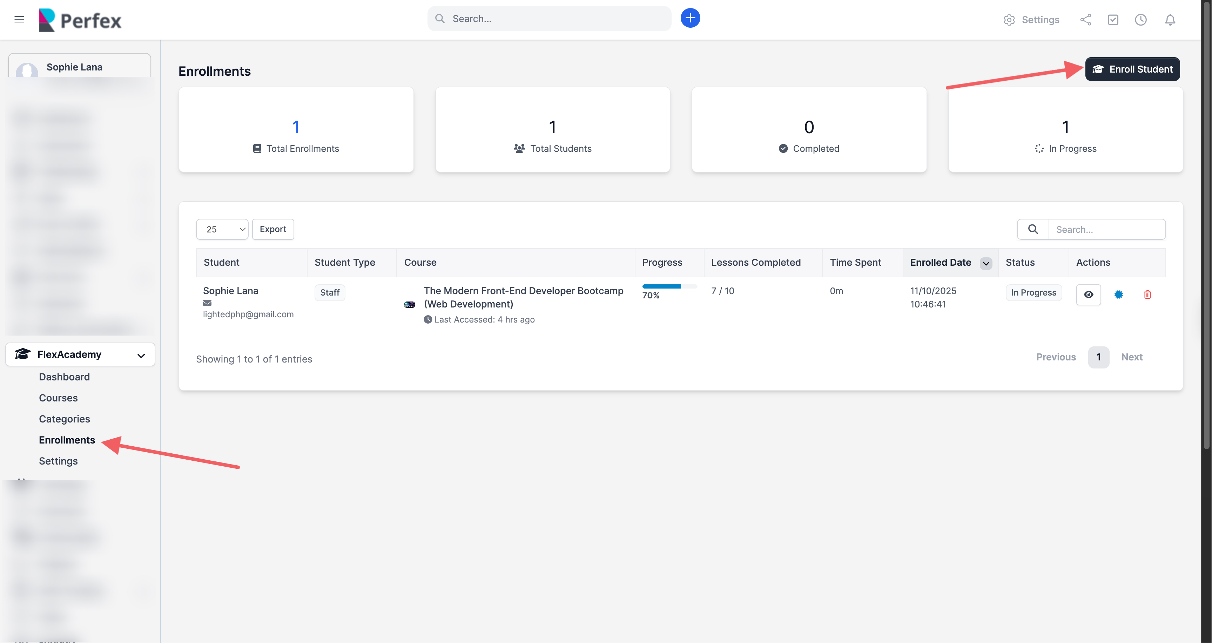Image resolution: width=1212 pixels, height=643 pixels.
Task: Open the 25 entries-per-page dropdown
Action: pos(222,229)
